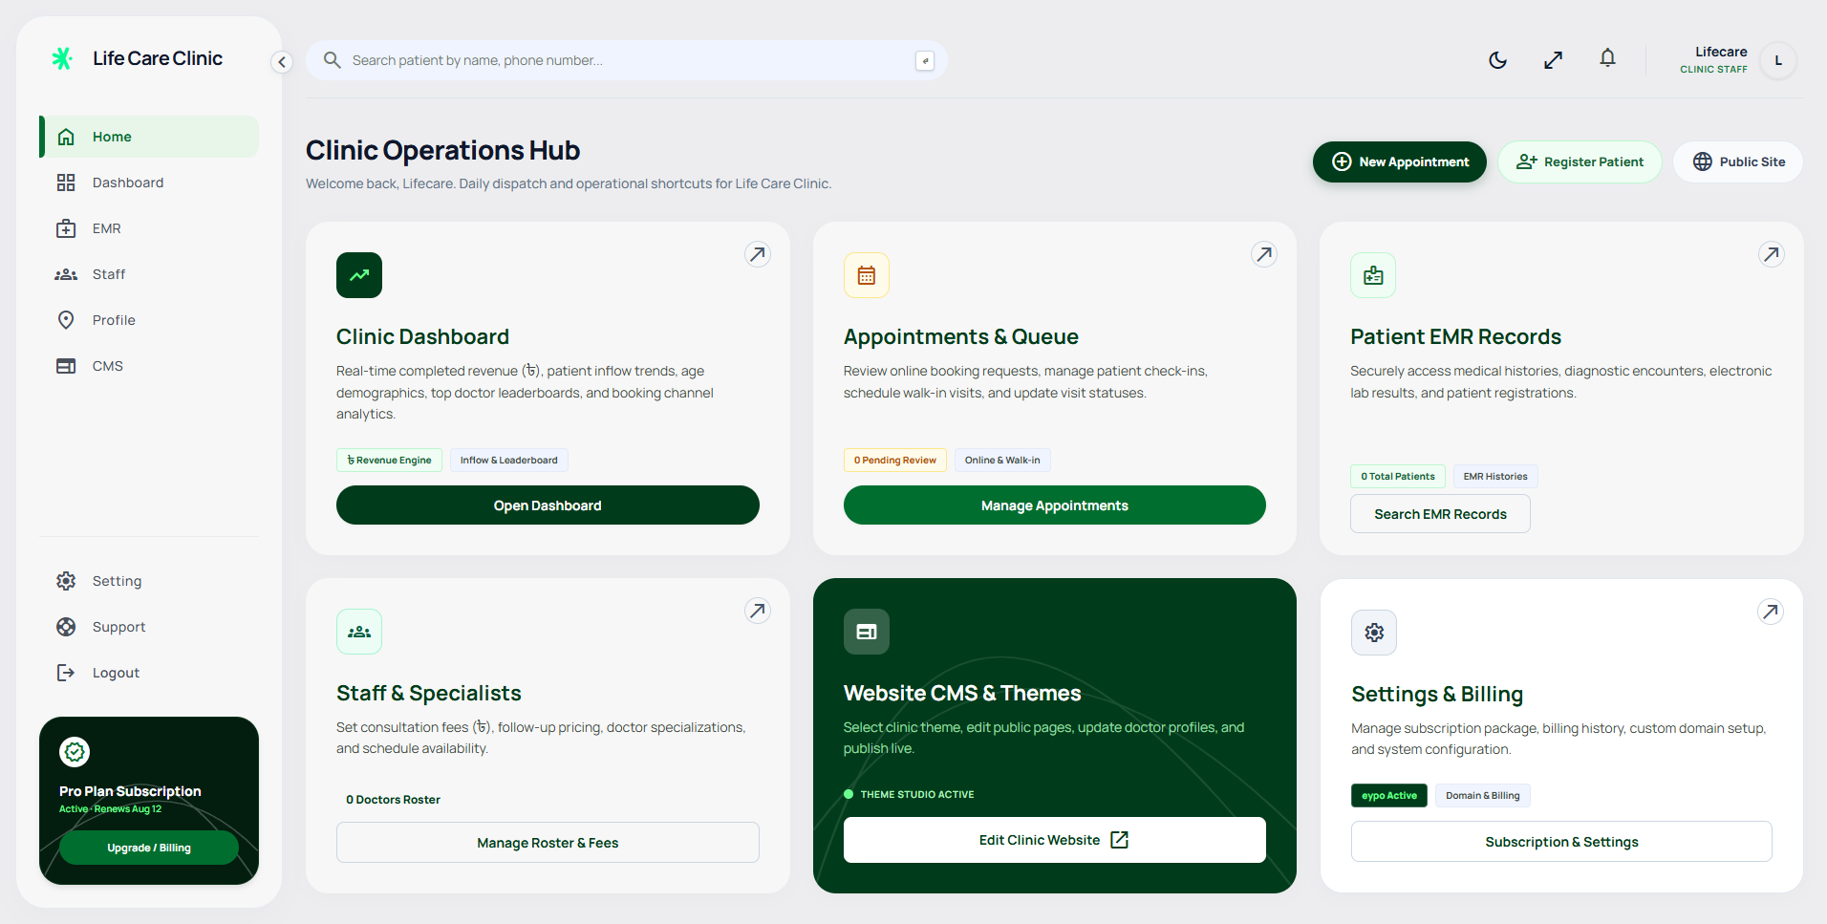
Task: Click the user avatar with letter L
Action: tap(1777, 60)
